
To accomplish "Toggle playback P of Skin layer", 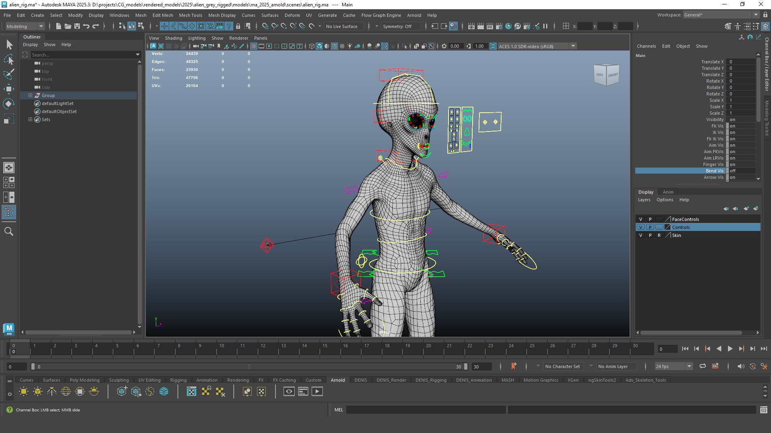I will tap(650, 235).
